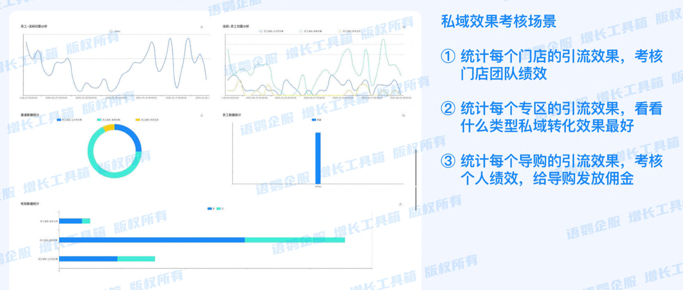Toggle 知乎主页 series in 活码-员工 line chart
The width and height of the screenshot is (683, 290).
(x=350, y=31)
